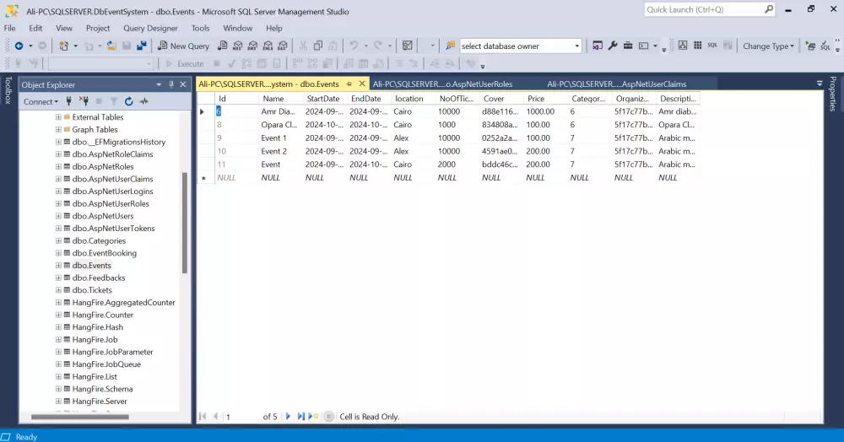Open the Properties side panel
The height and width of the screenshot is (442, 844).
pyautogui.click(x=833, y=94)
